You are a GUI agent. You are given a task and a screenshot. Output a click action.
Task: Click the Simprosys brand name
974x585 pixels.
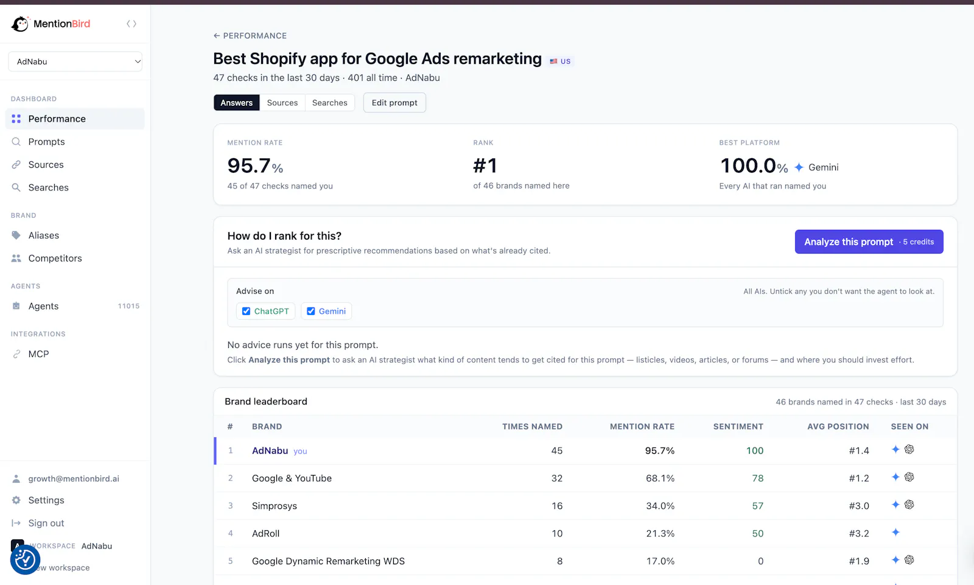(x=275, y=506)
